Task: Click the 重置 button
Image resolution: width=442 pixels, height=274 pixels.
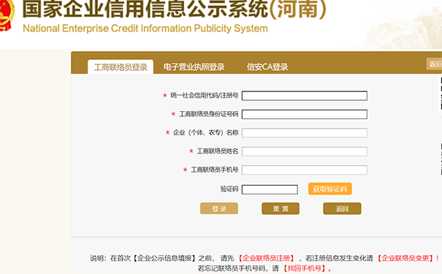Action: pyautogui.click(x=281, y=208)
